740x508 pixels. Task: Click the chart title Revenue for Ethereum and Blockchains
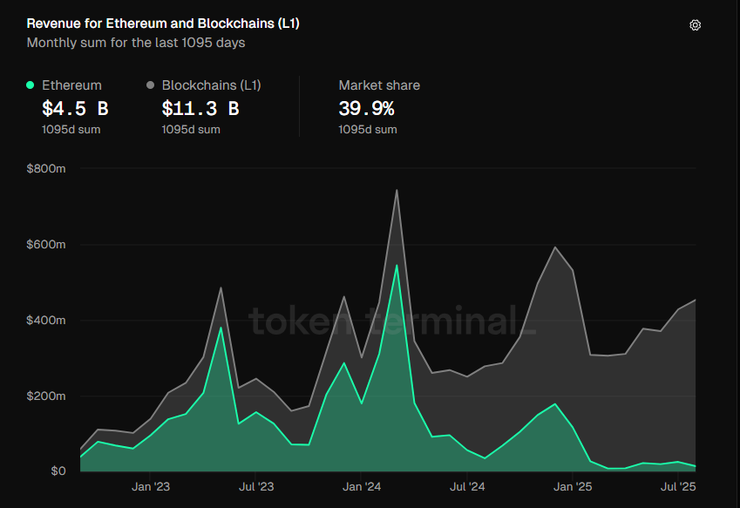pos(163,24)
